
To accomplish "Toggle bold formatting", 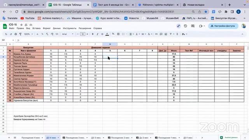I will [93, 34].
